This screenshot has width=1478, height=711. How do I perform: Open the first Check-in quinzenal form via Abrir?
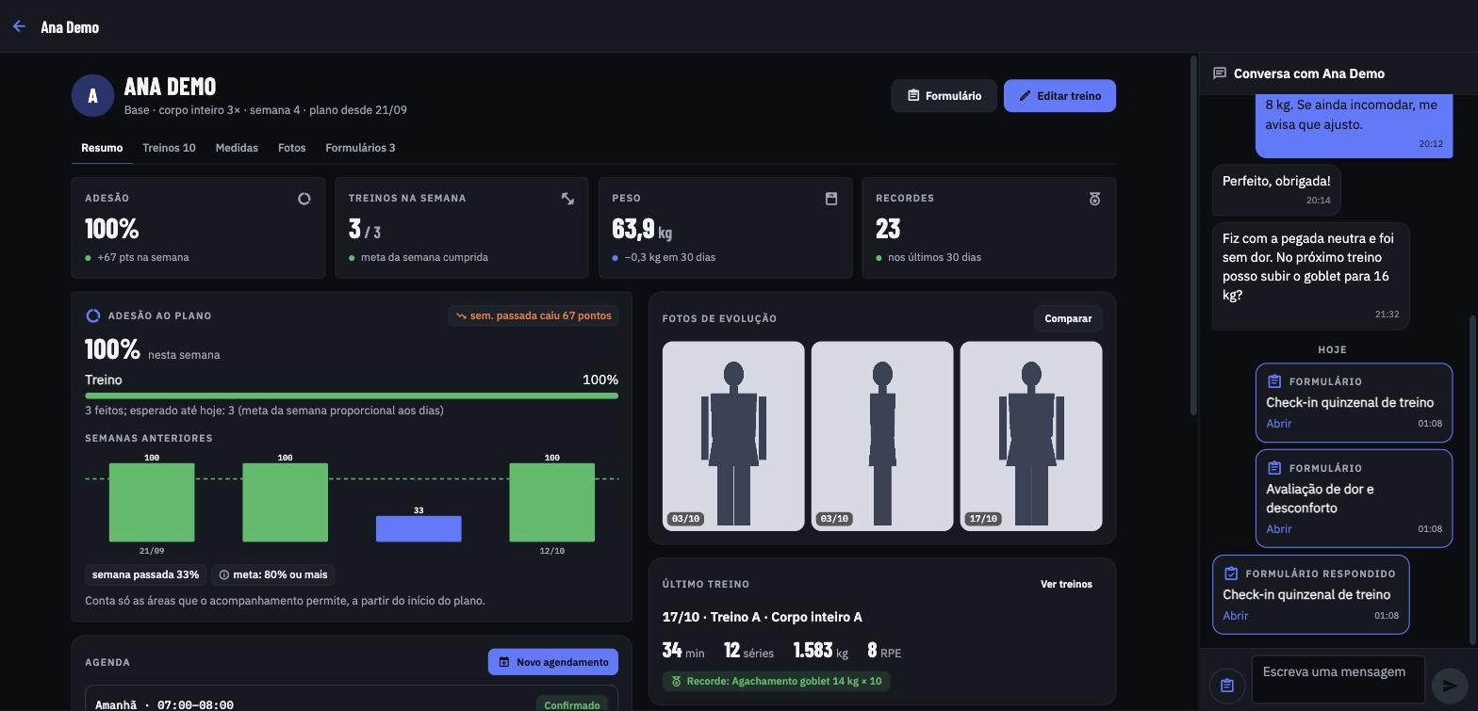click(x=1279, y=424)
